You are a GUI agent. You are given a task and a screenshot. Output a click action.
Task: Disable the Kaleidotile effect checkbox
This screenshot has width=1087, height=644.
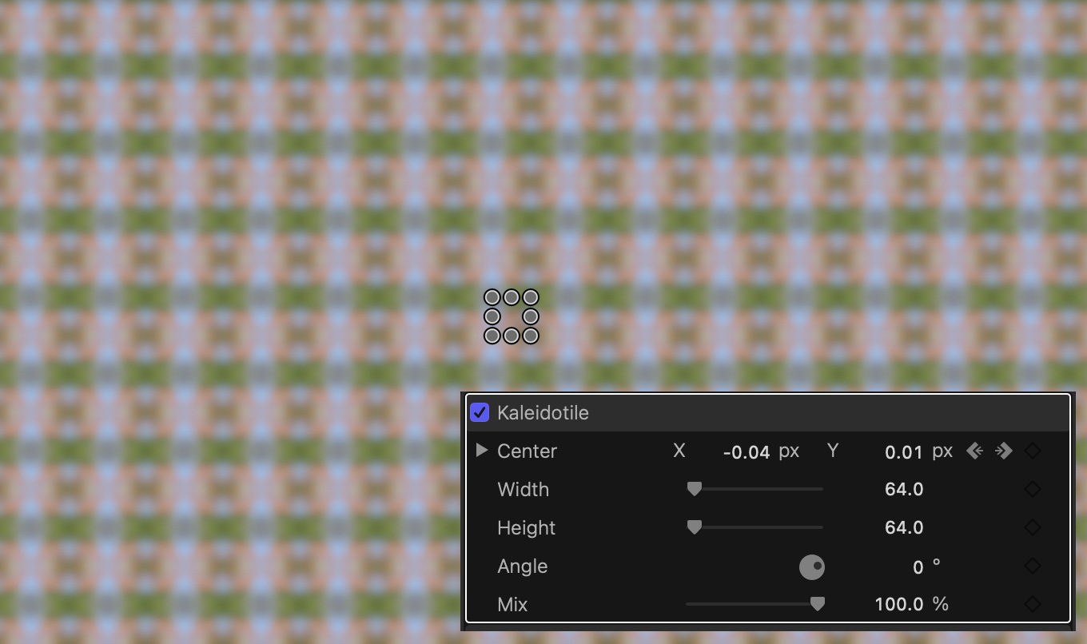480,412
